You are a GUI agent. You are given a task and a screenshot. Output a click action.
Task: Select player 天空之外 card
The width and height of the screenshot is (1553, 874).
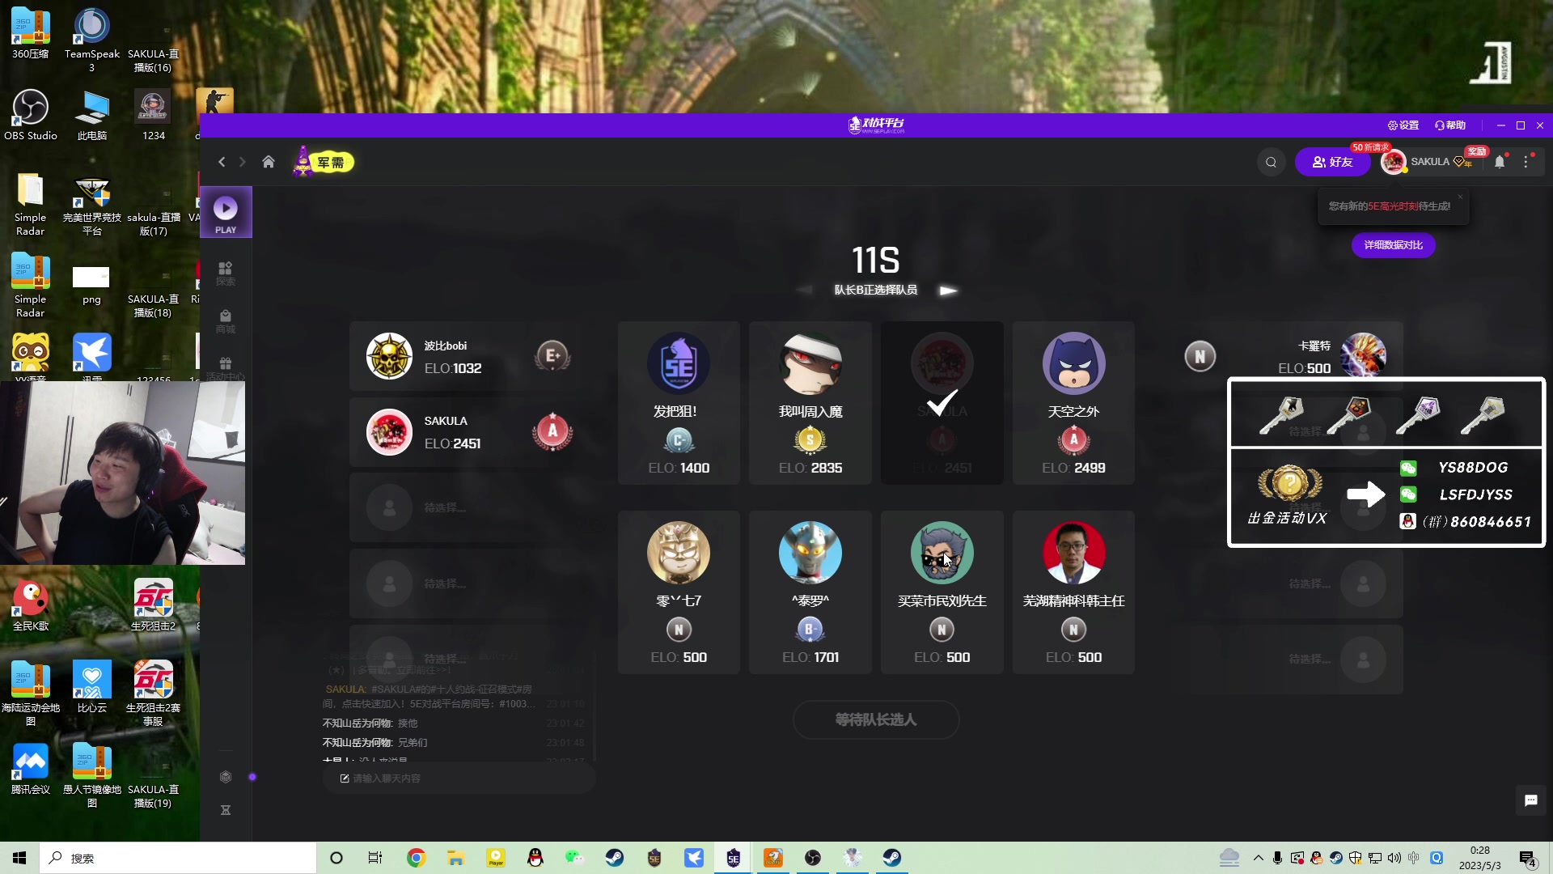point(1073,403)
